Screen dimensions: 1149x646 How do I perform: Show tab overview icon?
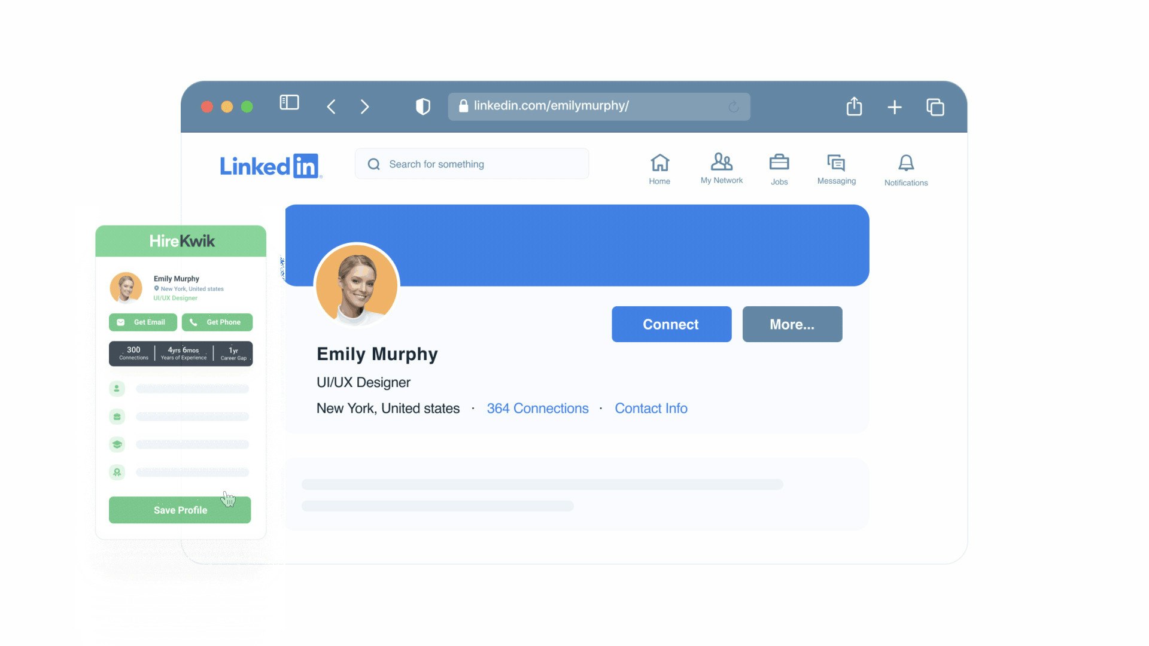[935, 107]
